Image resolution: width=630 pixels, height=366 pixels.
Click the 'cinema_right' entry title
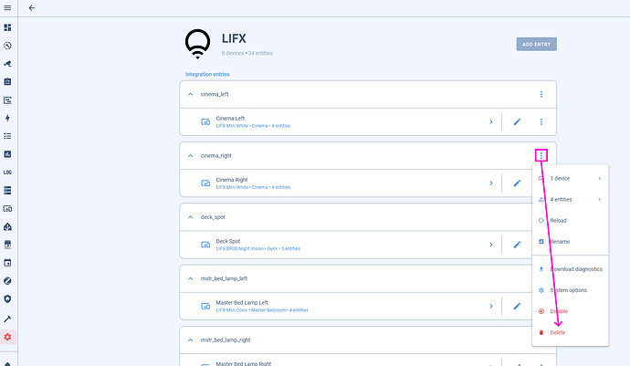point(216,155)
